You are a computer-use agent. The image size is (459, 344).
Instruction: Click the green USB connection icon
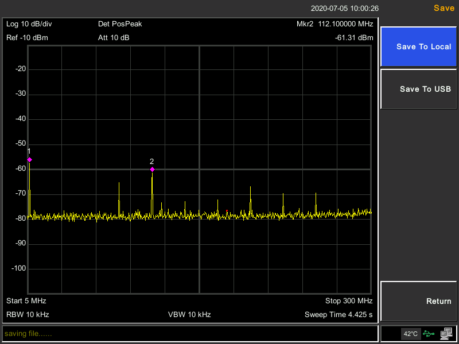[429, 333]
